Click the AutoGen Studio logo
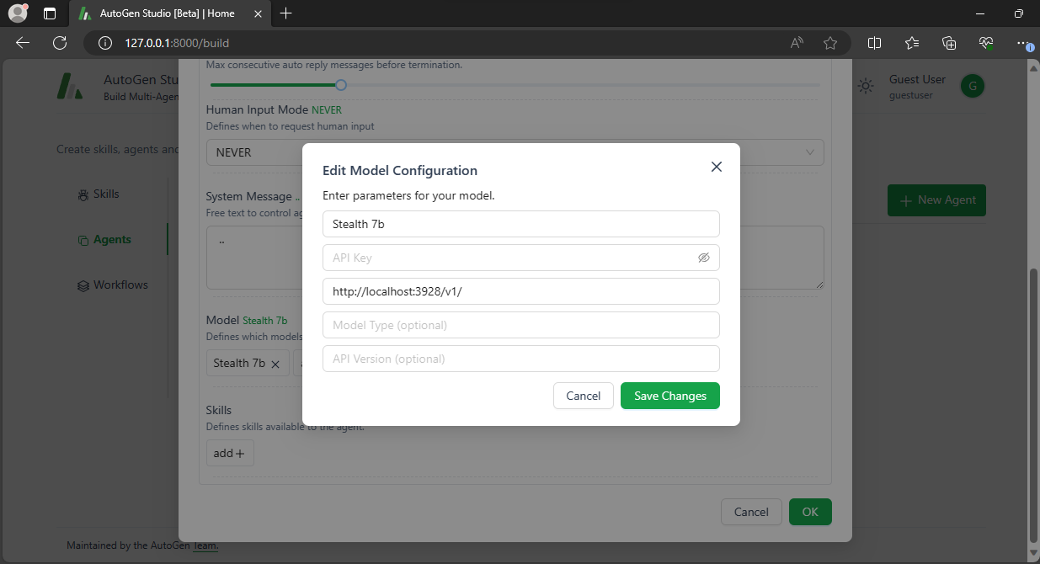 [69, 86]
